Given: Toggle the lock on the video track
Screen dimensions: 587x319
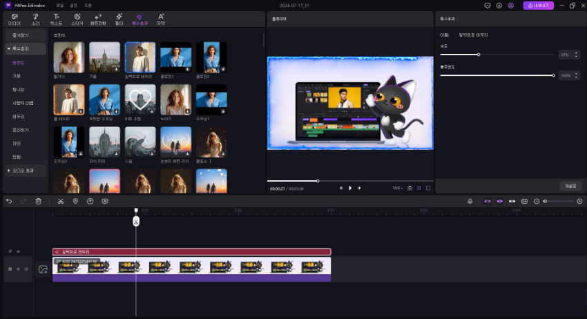Looking at the screenshot, I should [x=10, y=269].
